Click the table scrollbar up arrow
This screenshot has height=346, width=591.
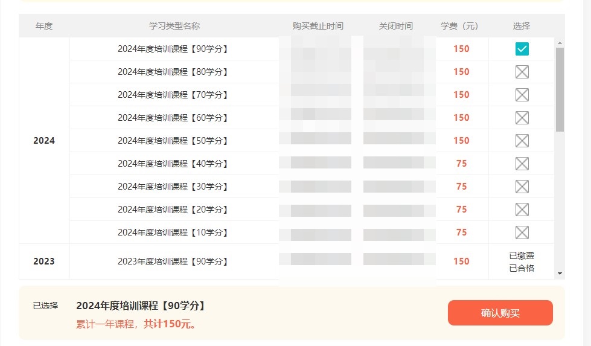coord(560,43)
